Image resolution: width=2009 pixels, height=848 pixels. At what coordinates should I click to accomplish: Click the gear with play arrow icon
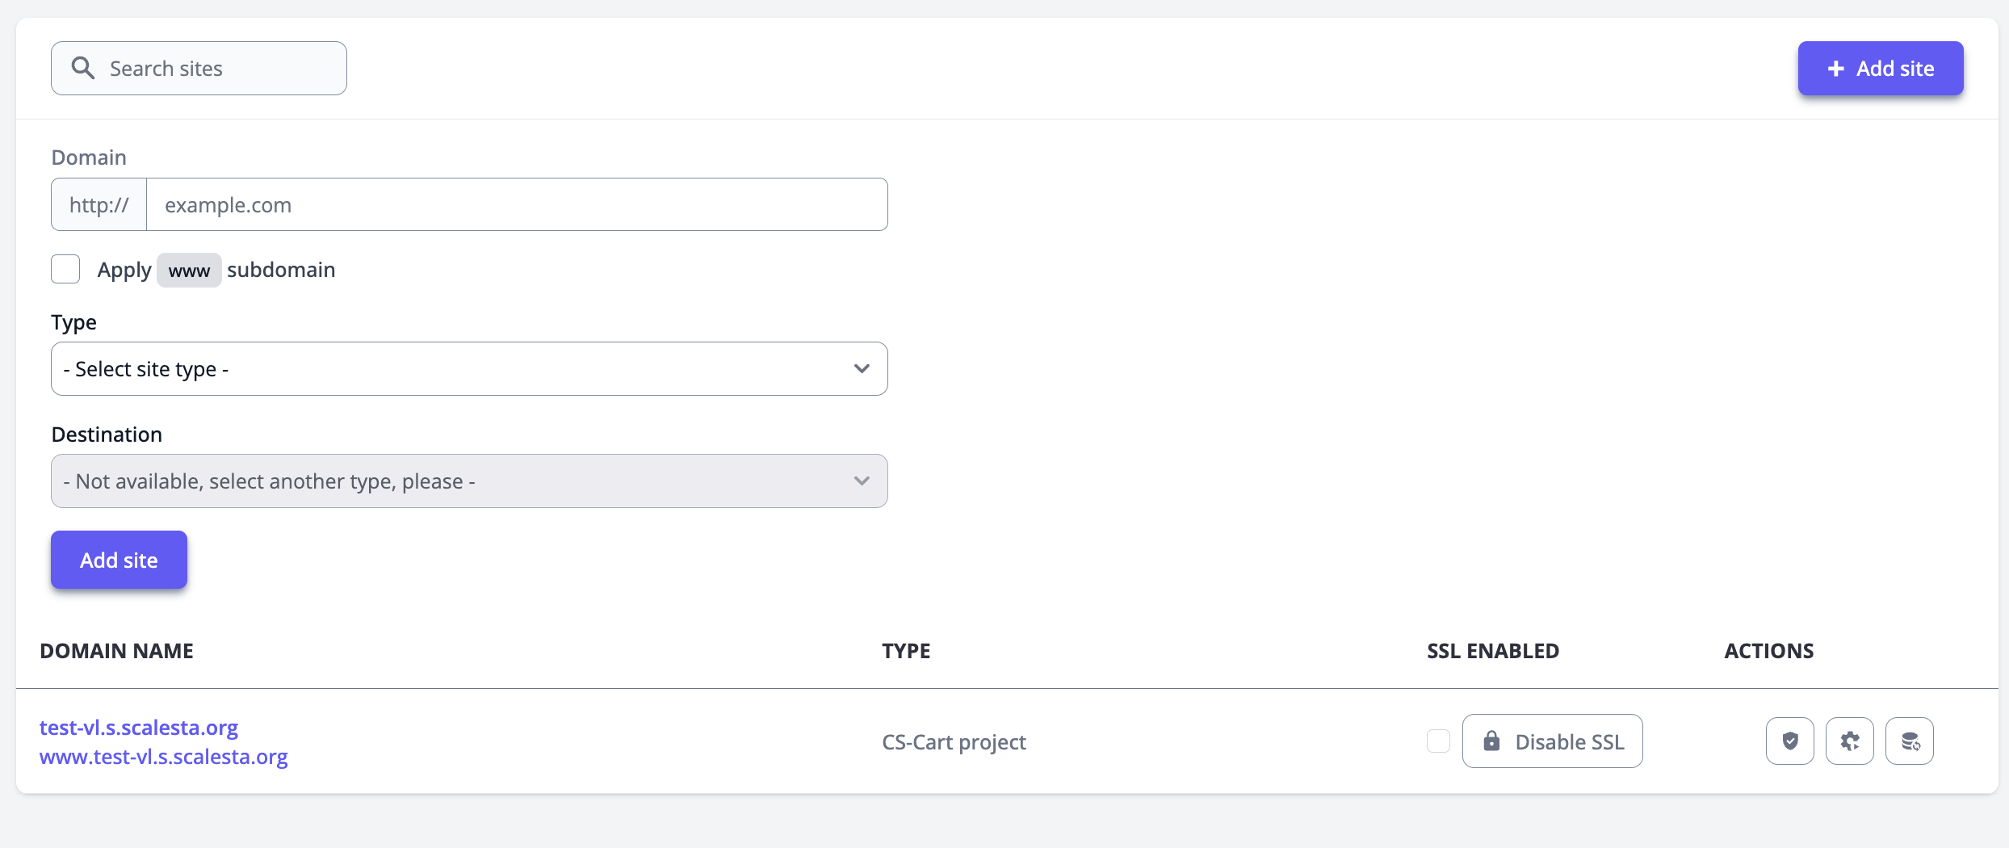1849,741
